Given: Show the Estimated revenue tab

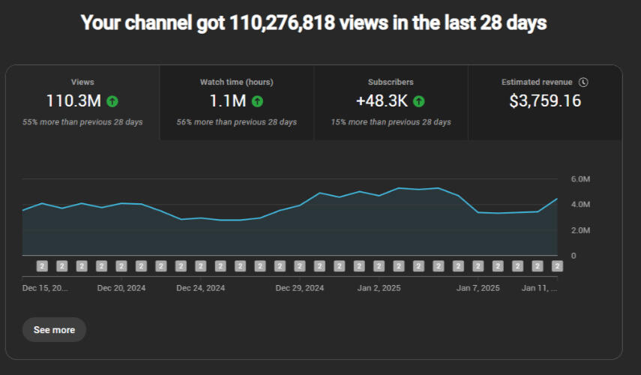Looking at the screenshot, I should [x=545, y=102].
